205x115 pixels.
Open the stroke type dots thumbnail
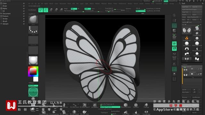pyautogui.click(x=33, y=30)
